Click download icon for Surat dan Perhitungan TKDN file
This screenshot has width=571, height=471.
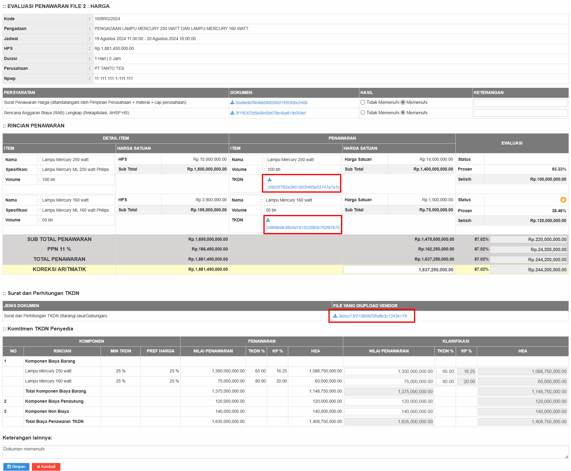pos(335,316)
